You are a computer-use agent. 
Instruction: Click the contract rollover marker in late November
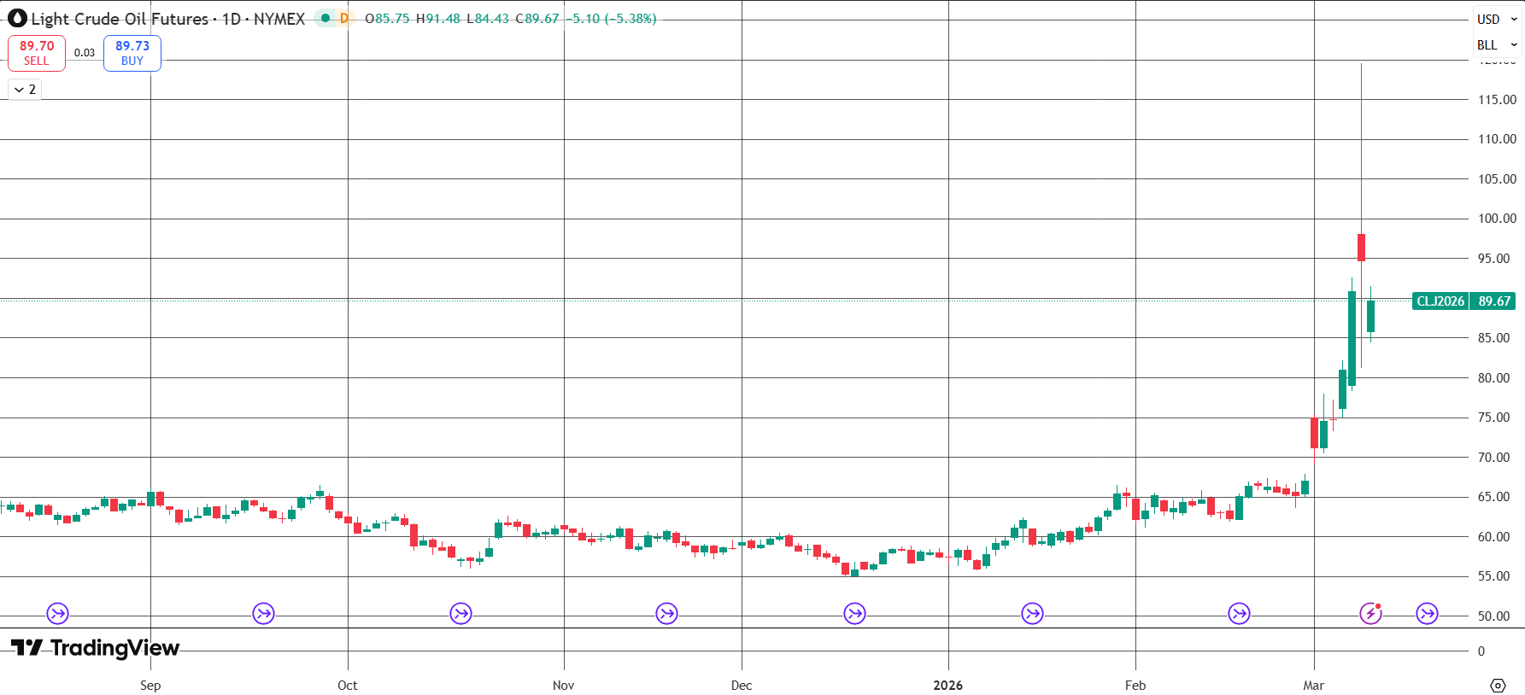pos(666,613)
